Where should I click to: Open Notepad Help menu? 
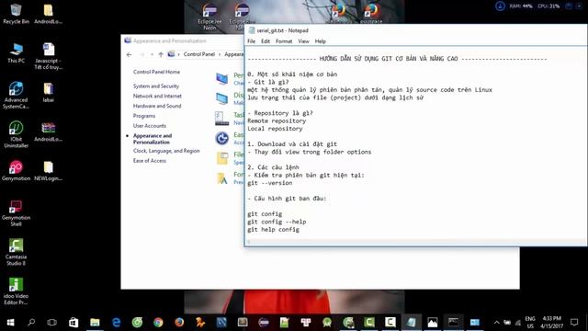[x=321, y=41]
